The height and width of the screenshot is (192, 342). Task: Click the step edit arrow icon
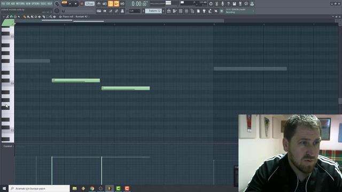(105, 11)
